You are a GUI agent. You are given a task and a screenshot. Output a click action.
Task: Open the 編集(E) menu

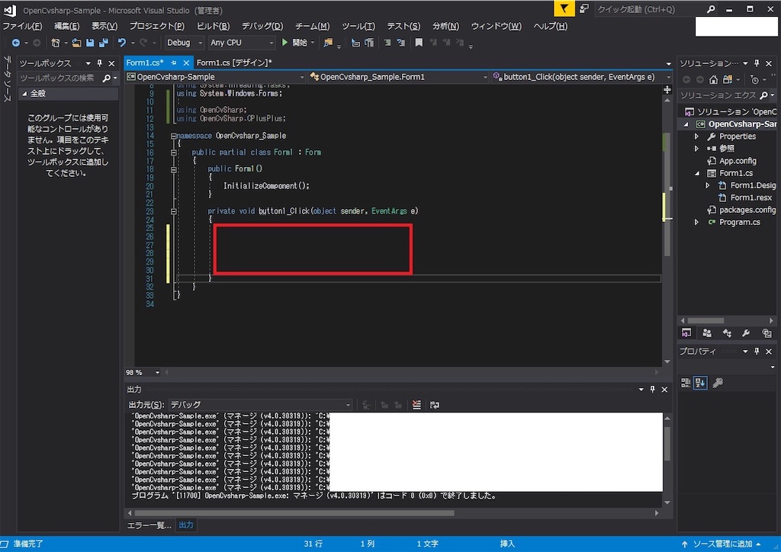pos(66,27)
